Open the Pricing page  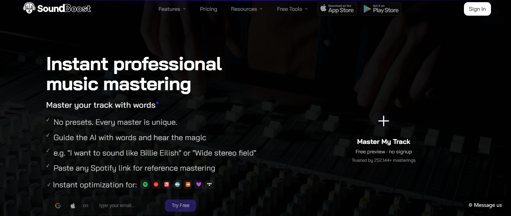(208, 9)
